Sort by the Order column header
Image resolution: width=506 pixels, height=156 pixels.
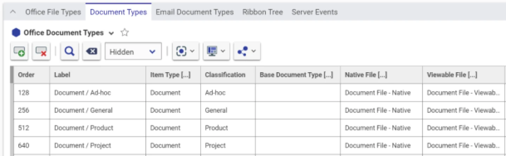click(32, 75)
